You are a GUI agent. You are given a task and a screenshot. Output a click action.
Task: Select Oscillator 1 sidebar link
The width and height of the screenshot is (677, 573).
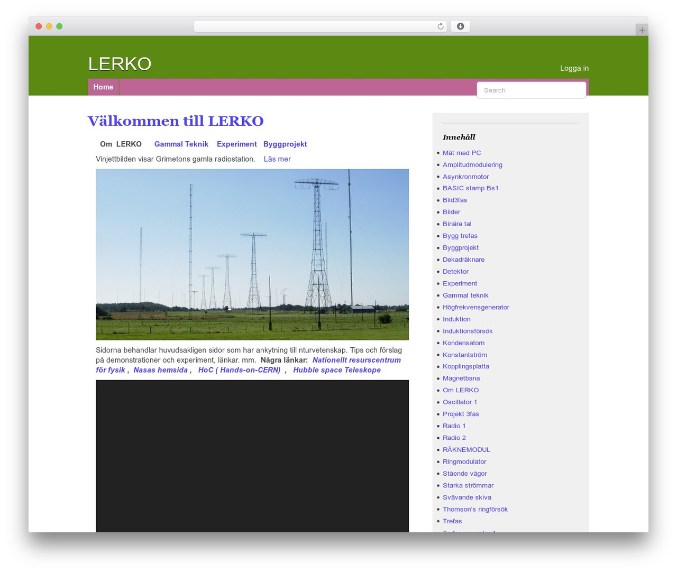coord(460,402)
